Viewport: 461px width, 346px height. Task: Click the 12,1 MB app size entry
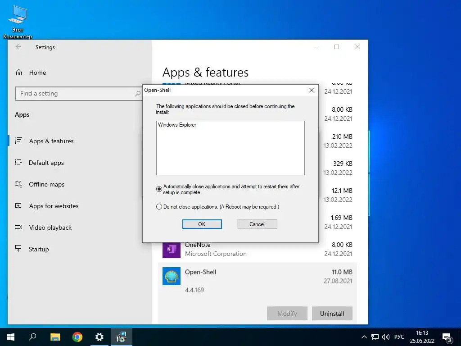coord(342,191)
